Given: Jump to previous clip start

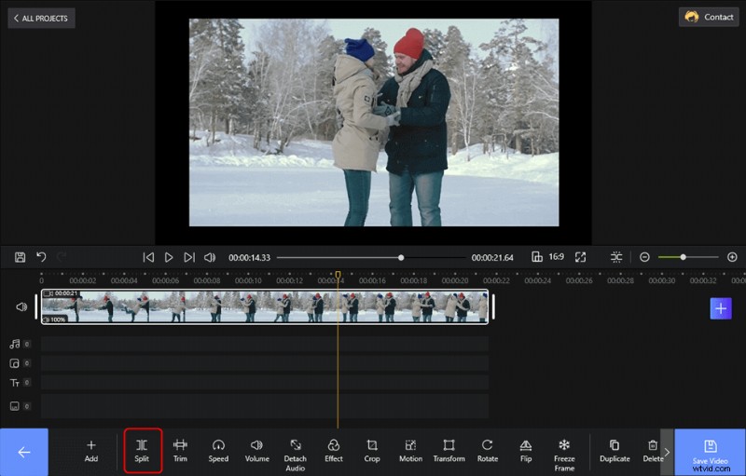Looking at the screenshot, I should tap(148, 257).
